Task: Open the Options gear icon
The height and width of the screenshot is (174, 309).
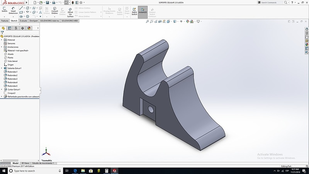Action: (x=81, y=3)
